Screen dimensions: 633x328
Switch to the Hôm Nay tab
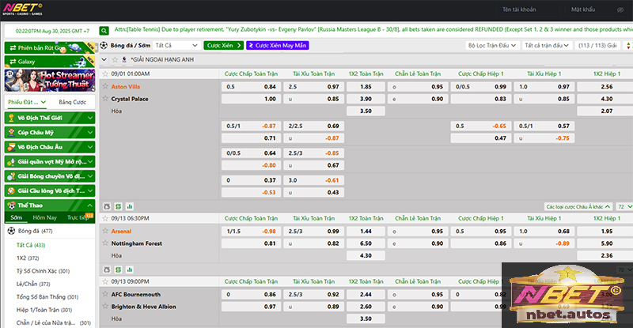point(46,217)
